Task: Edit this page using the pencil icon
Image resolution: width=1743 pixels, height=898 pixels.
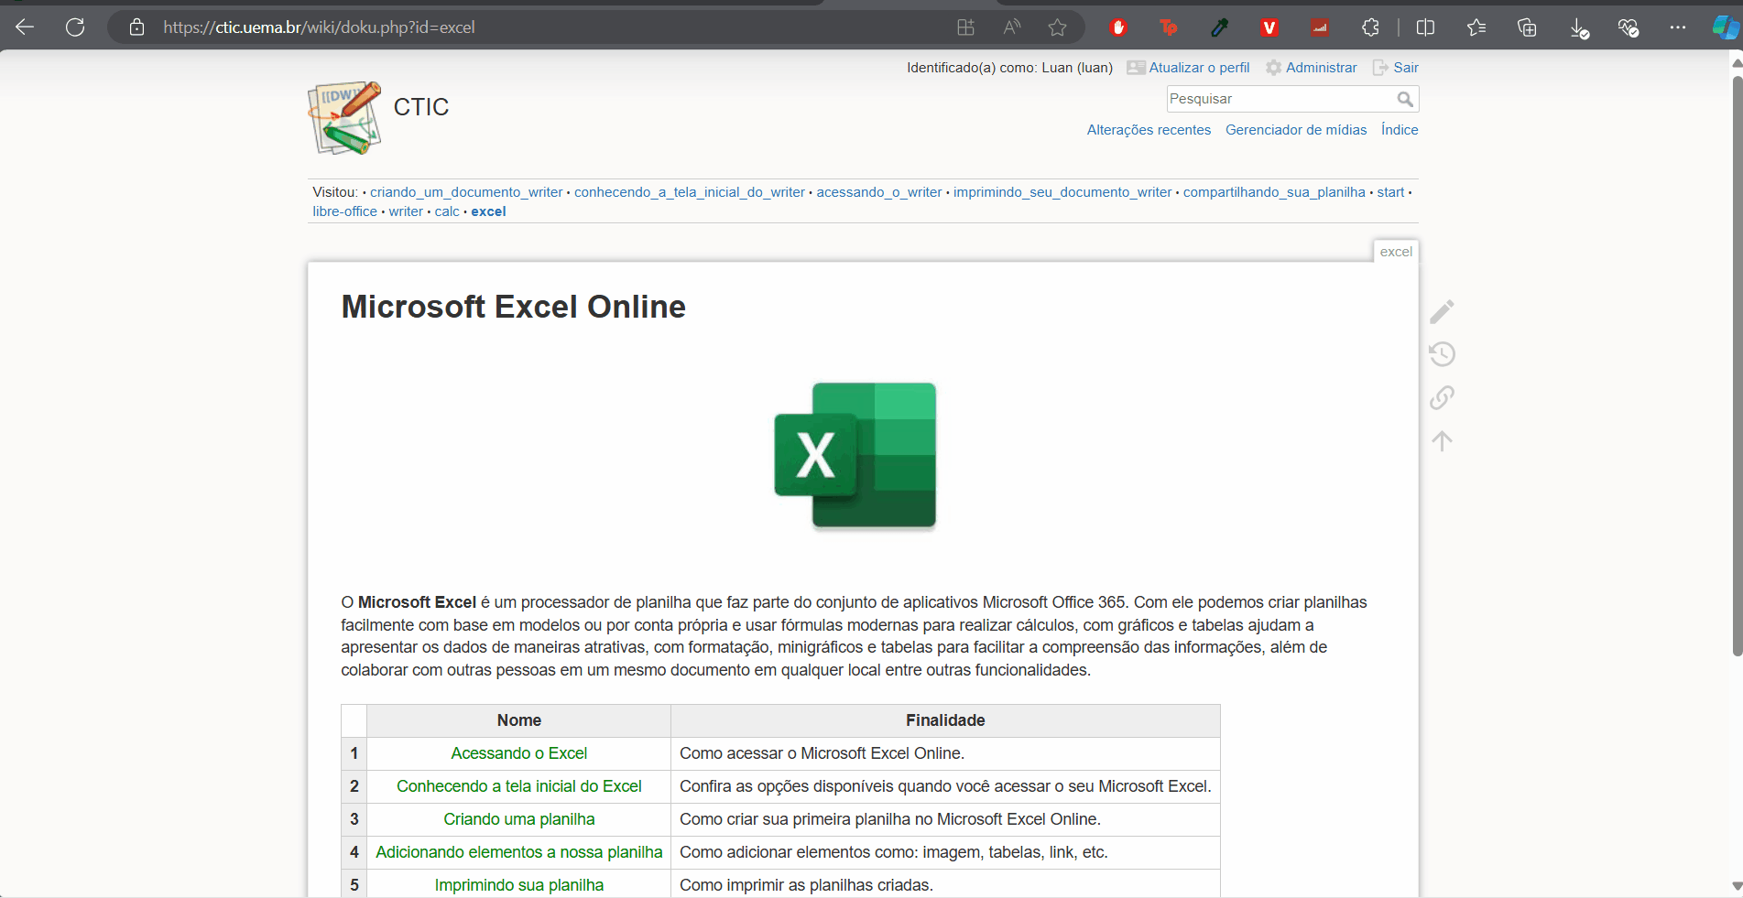Action: [1442, 311]
